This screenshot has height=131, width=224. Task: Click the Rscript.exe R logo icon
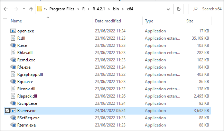click(x=13, y=103)
